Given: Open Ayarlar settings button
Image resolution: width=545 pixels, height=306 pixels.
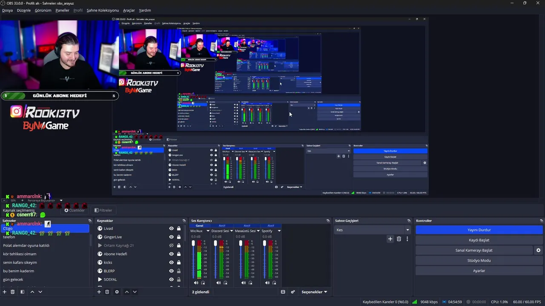Looking at the screenshot, I should pos(479,271).
